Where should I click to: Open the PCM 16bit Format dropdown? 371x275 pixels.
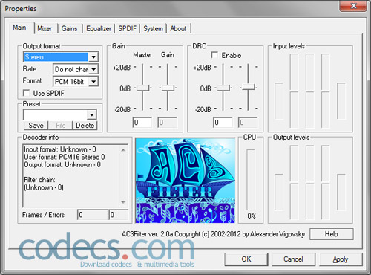pyautogui.click(x=93, y=81)
